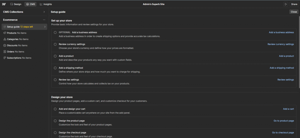Click Add a business address link
This screenshot has width=300, height=138.
[281, 33]
